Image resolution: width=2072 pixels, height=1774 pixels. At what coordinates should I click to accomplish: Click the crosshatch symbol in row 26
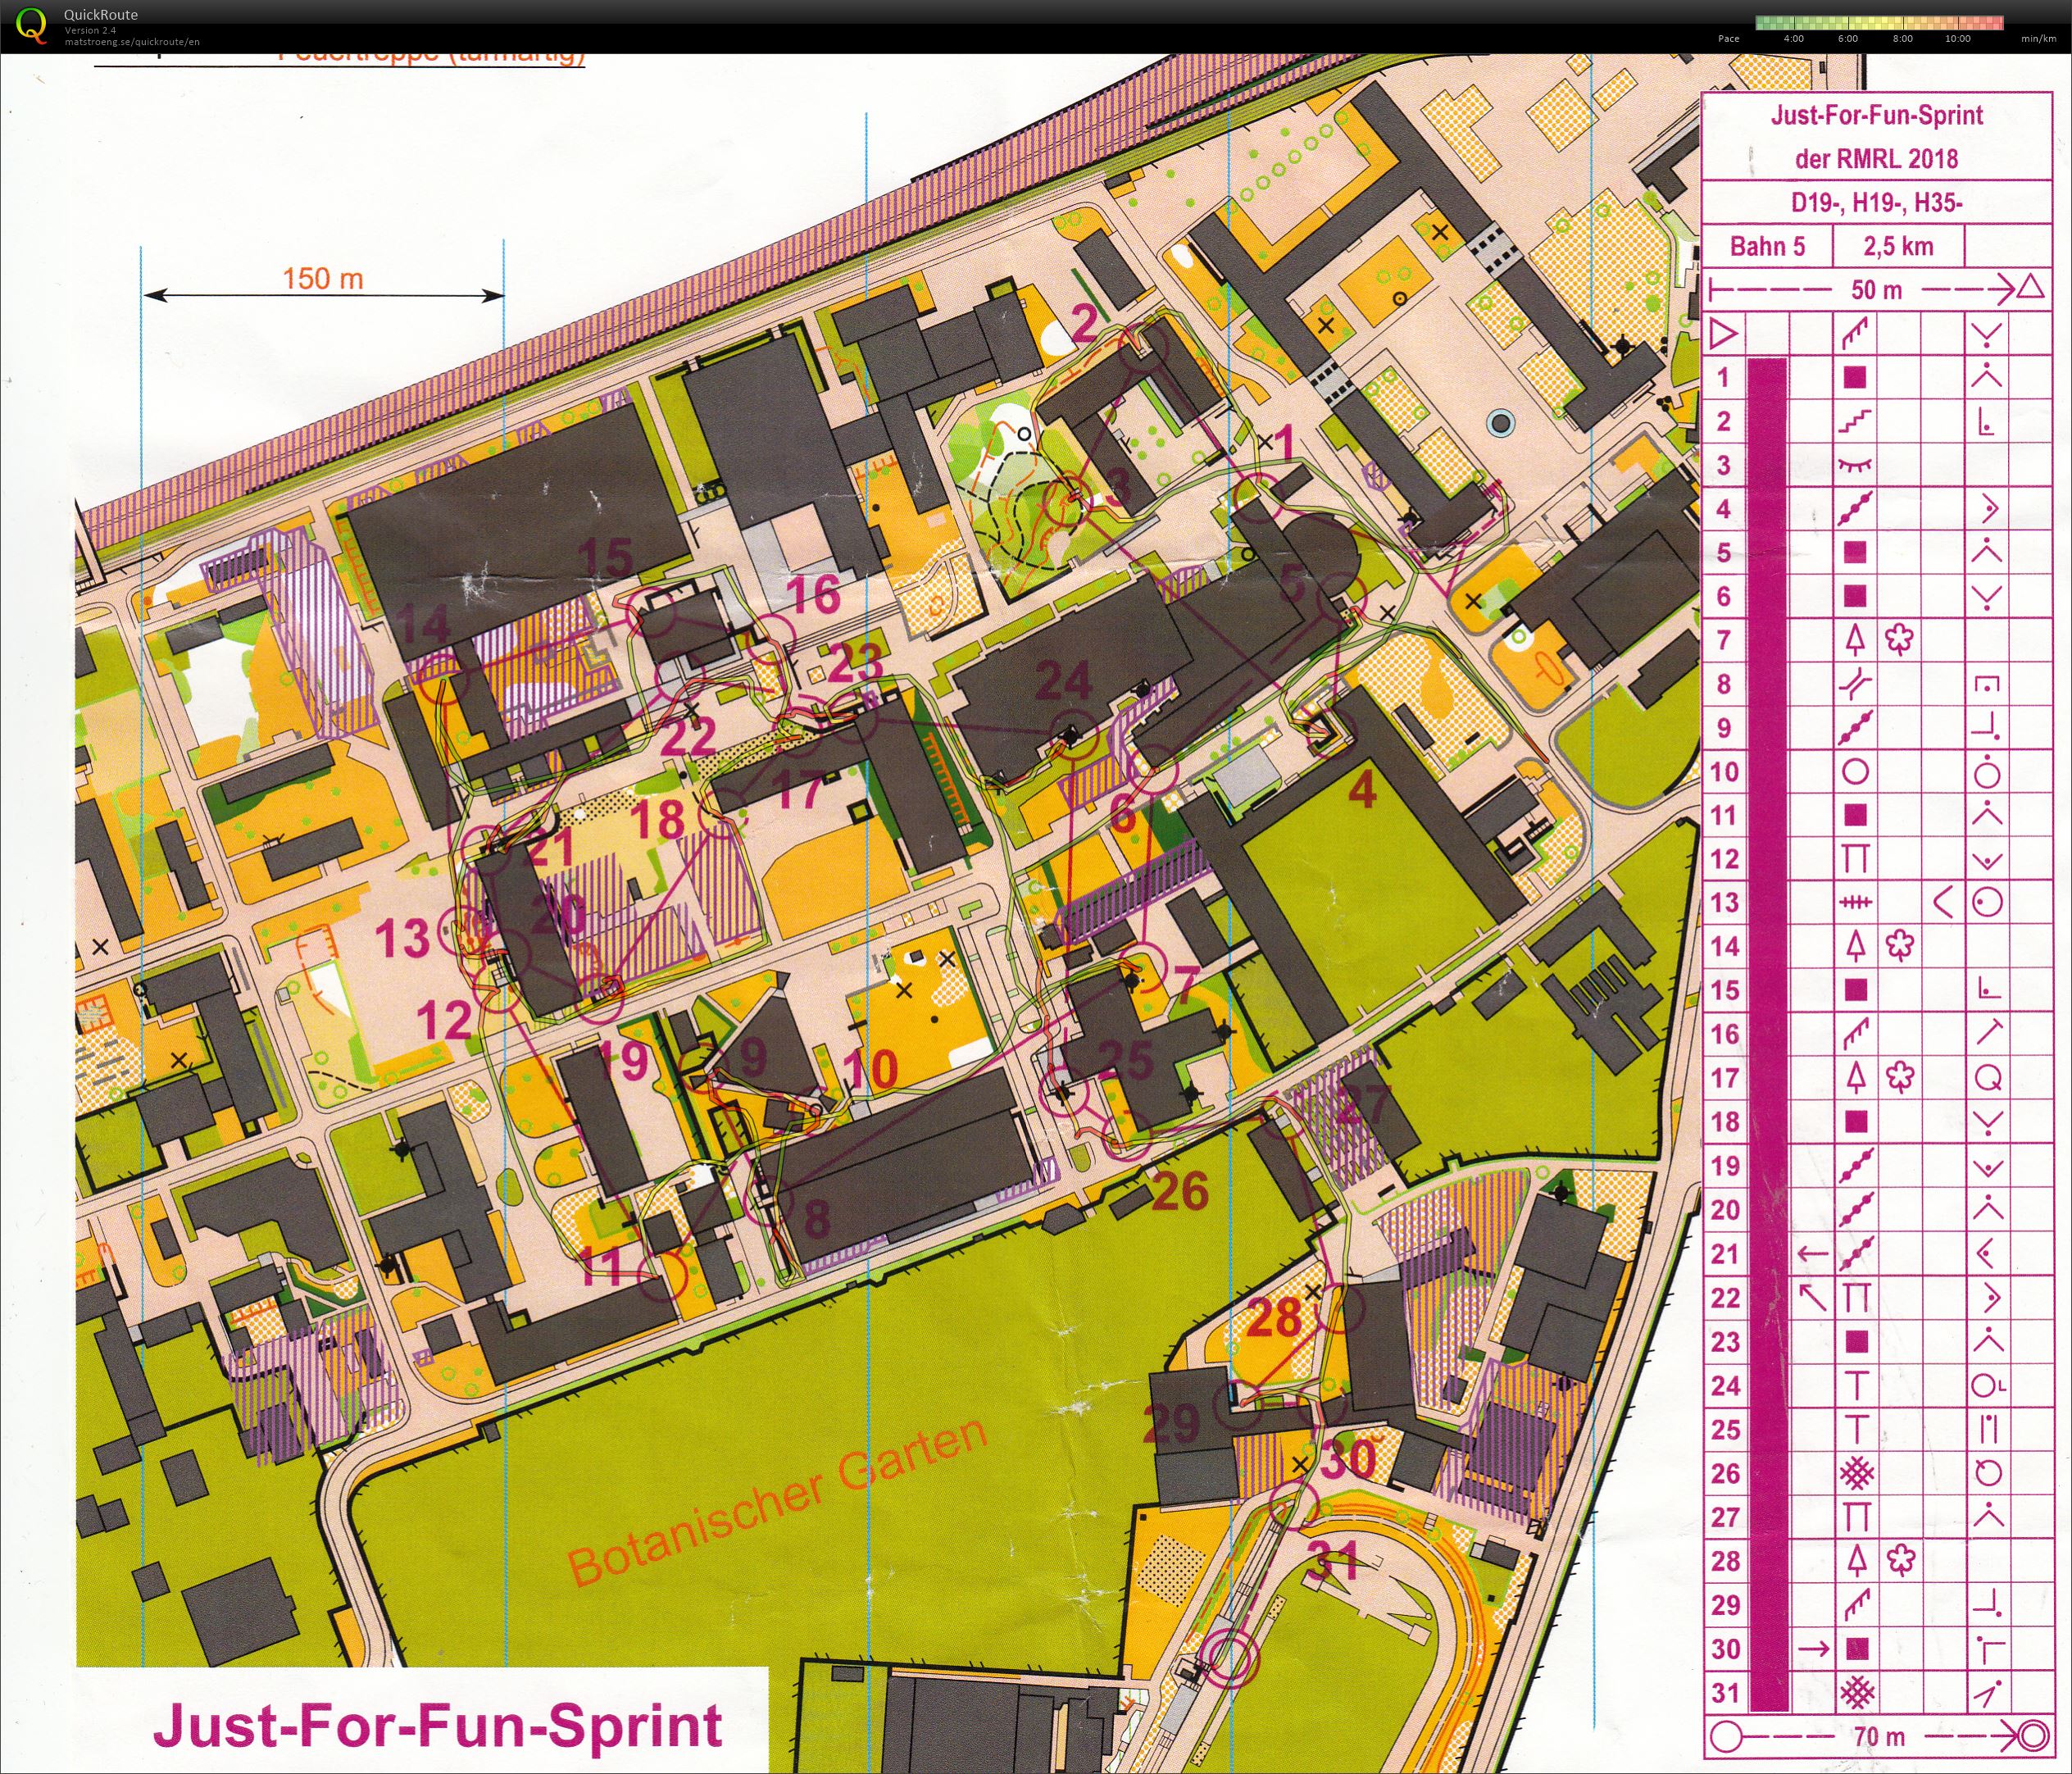[1856, 1473]
